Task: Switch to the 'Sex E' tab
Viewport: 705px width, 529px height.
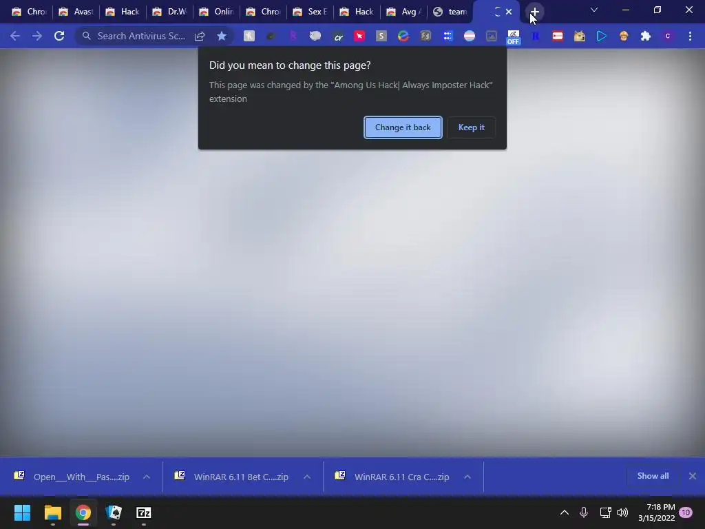Action: 311,12
